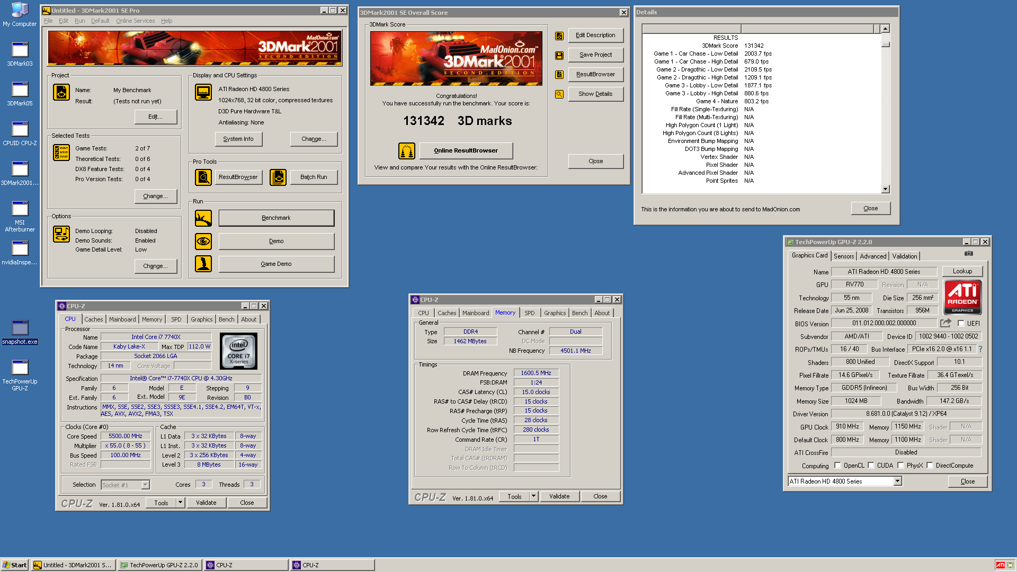Select snapshot.exe desktop icon

click(x=20, y=332)
